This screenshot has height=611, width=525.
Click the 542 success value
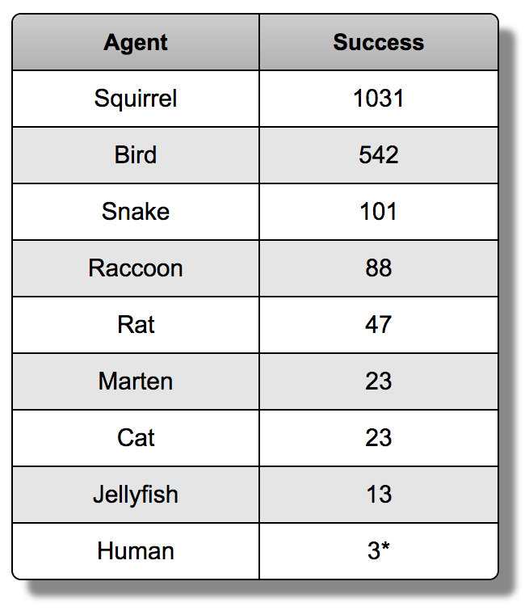[379, 155]
